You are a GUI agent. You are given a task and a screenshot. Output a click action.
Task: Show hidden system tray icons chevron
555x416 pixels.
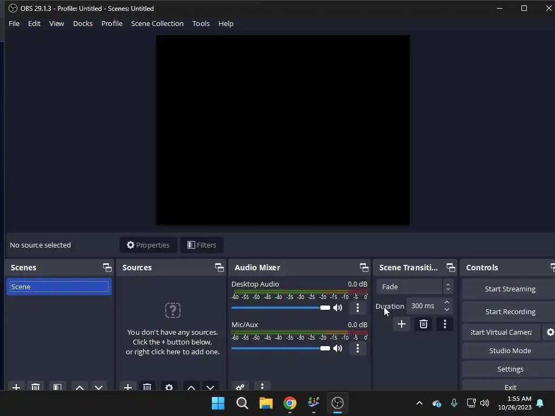[x=420, y=403]
